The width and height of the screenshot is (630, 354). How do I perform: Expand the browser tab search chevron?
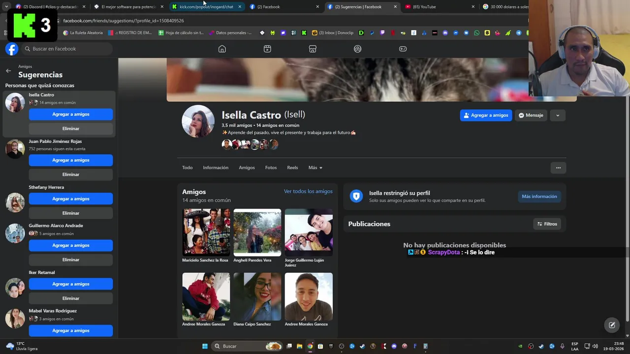(7, 7)
